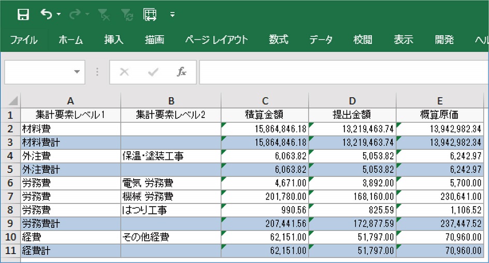Click the reapply filter funnel icon

coord(127,14)
